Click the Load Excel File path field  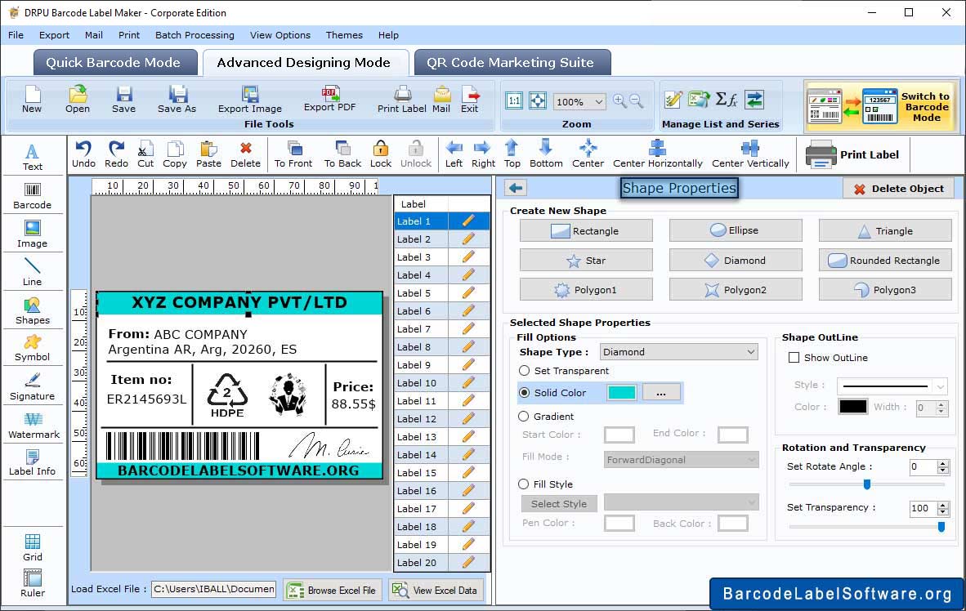click(214, 589)
